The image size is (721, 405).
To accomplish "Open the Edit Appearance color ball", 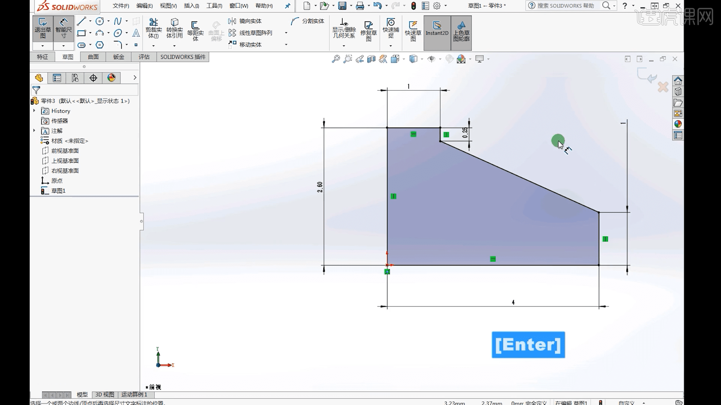I will [462, 59].
